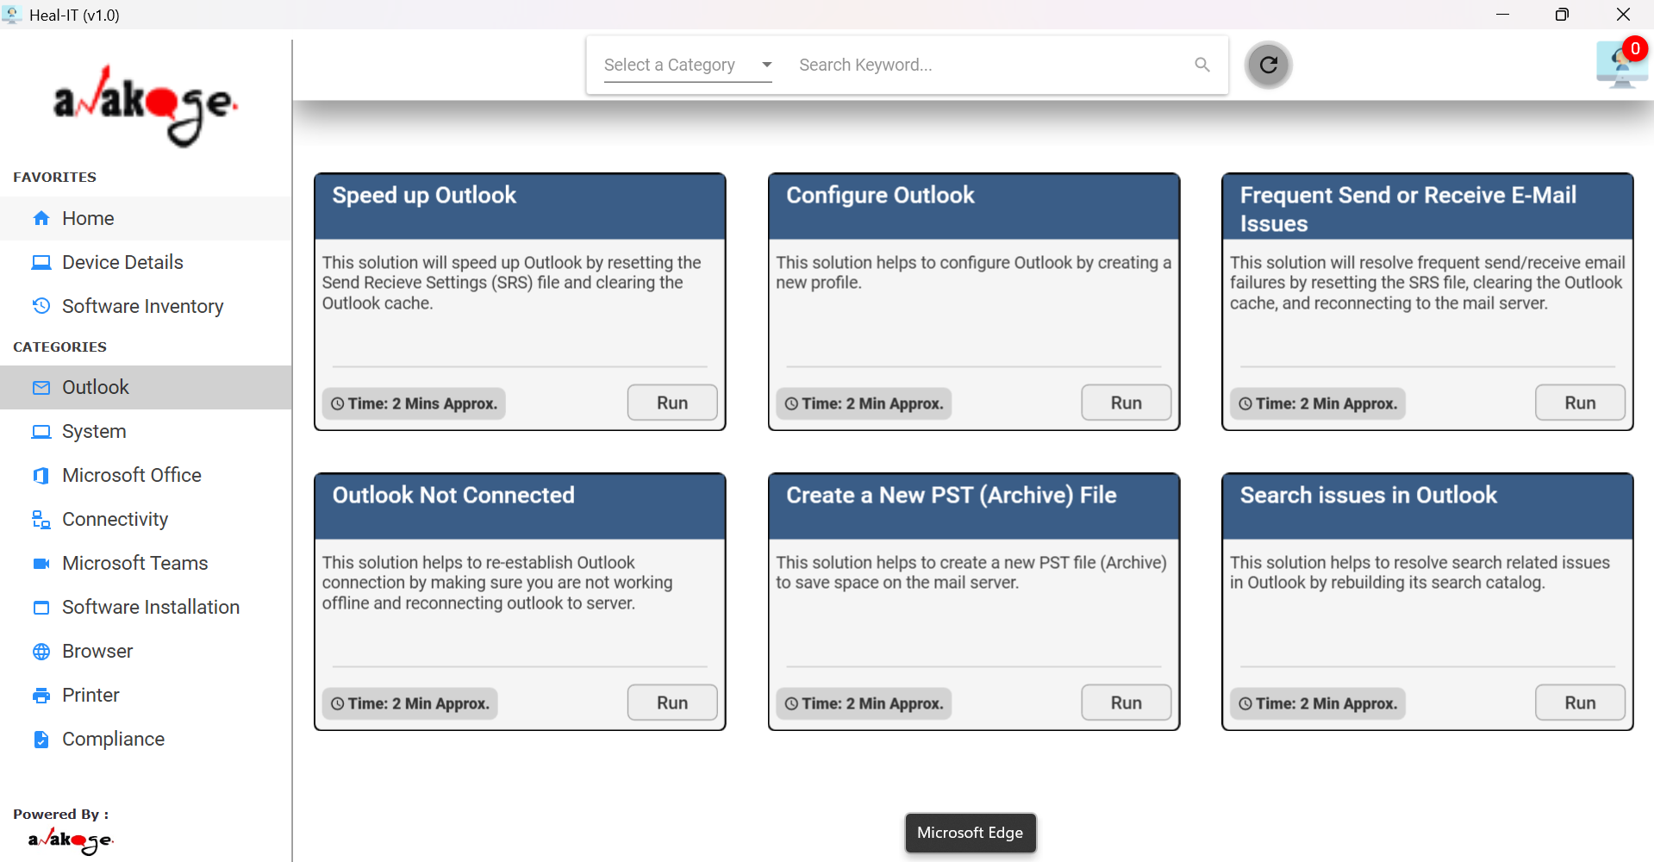Open Device Details
The width and height of the screenshot is (1654, 862).
(146, 262)
